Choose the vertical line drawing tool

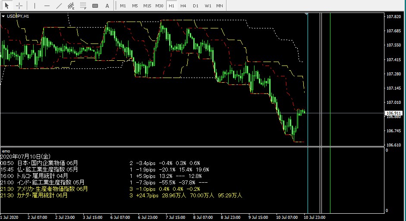click(x=35, y=6)
